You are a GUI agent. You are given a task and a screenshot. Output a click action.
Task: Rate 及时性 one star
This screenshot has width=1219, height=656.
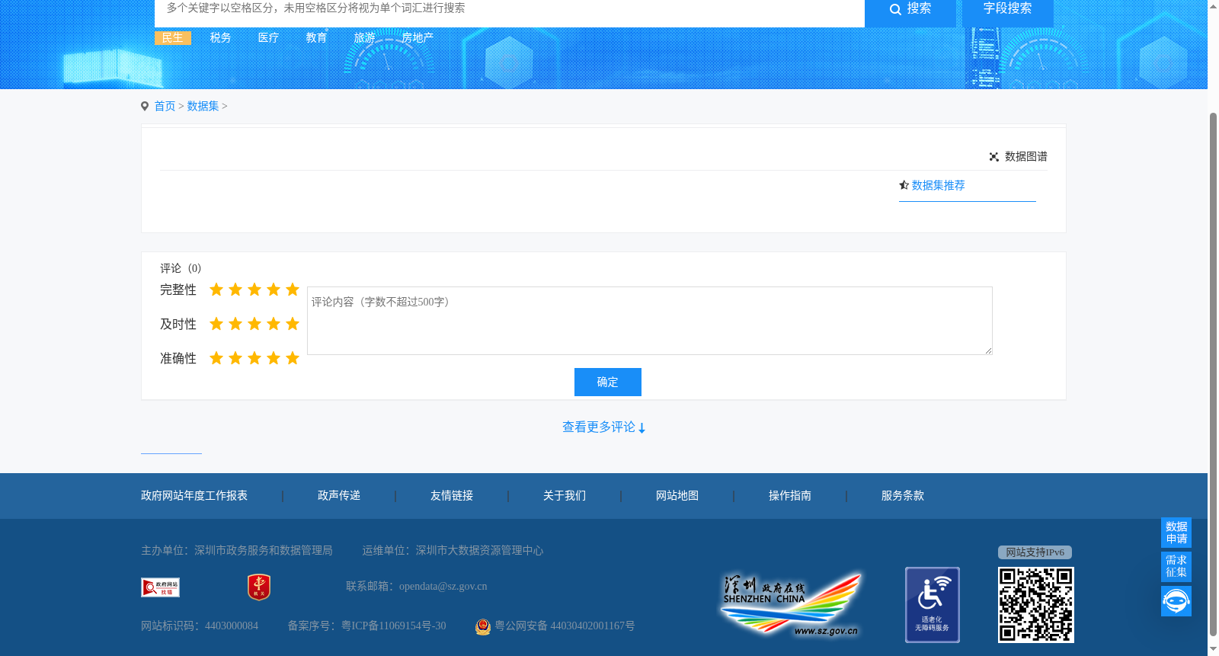pos(216,324)
